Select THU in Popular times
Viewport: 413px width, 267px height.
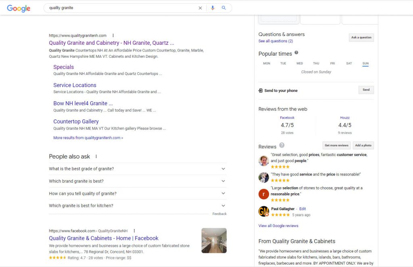click(x=316, y=63)
